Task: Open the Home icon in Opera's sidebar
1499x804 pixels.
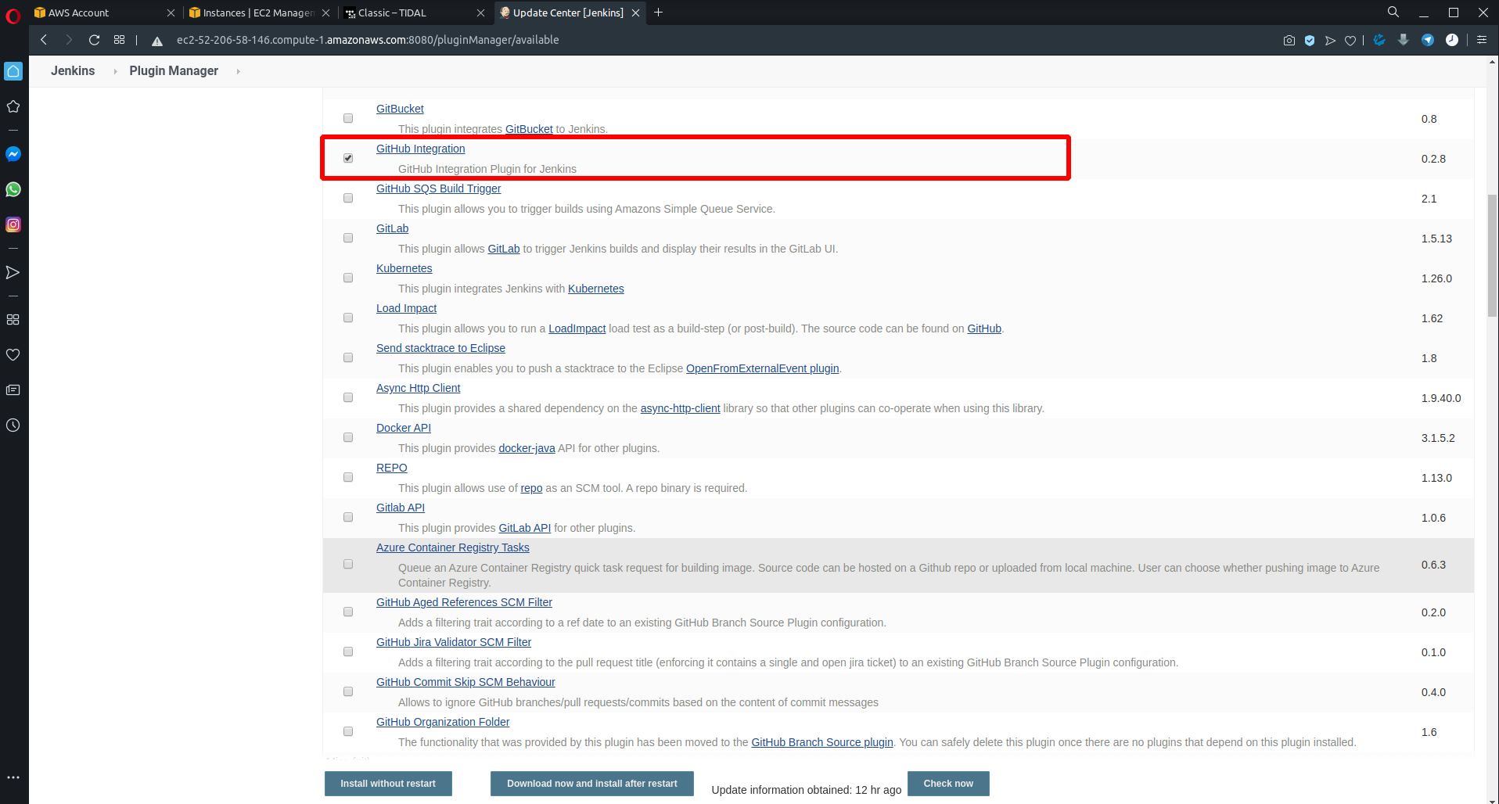Action: pyautogui.click(x=13, y=71)
